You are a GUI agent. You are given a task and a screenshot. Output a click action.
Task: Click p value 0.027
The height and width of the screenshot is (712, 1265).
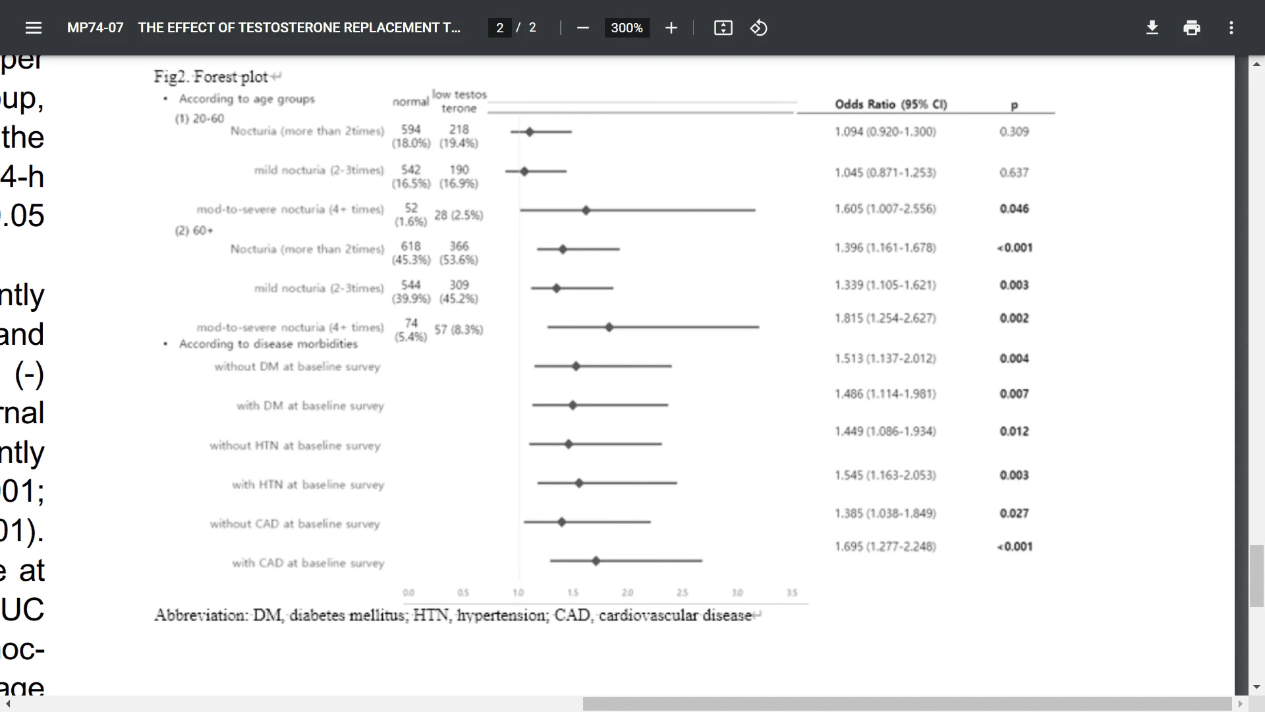(1013, 513)
